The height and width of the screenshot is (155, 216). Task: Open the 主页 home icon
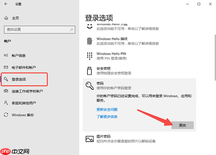coord(6,18)
